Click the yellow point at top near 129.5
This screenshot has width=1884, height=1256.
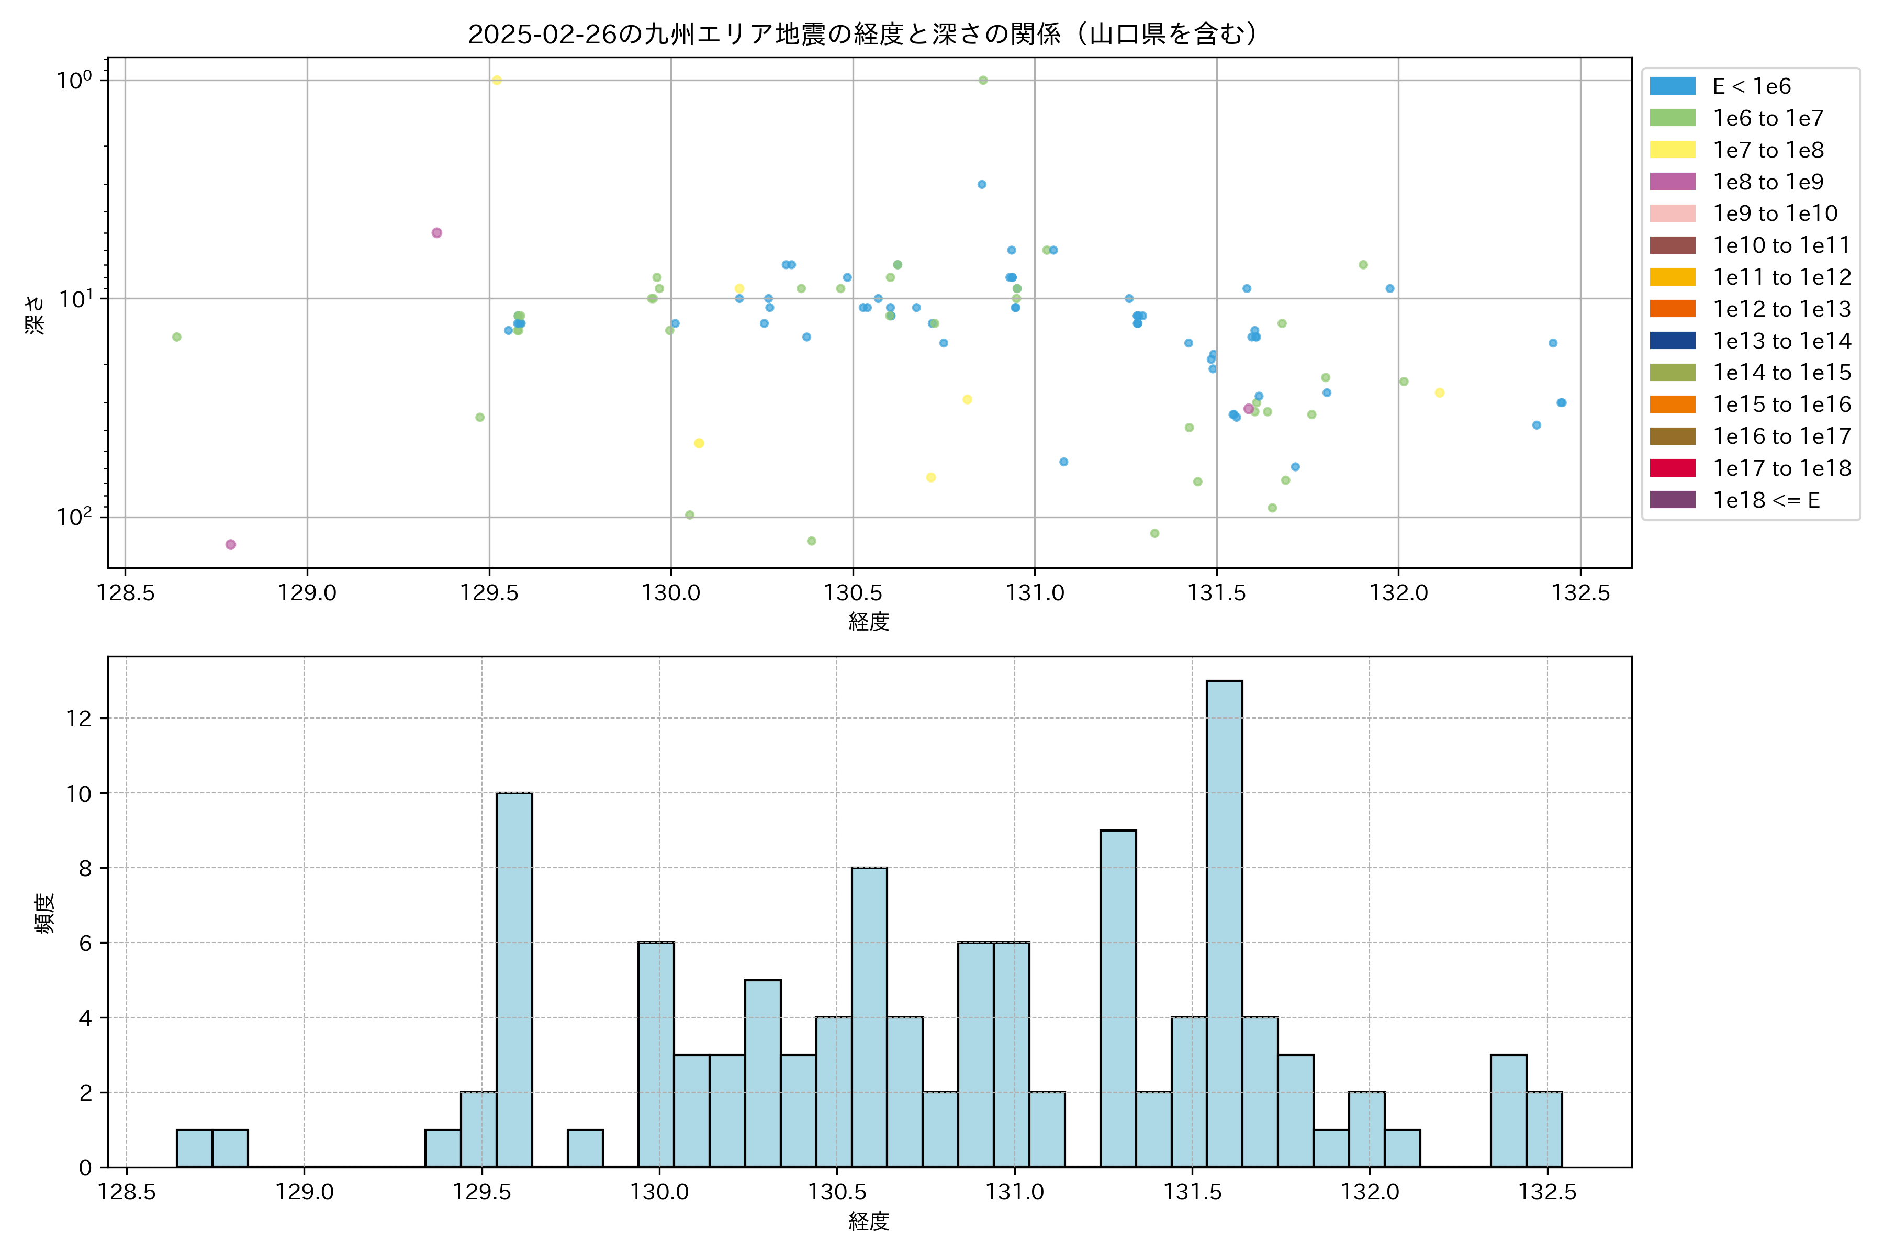[497, 80]
